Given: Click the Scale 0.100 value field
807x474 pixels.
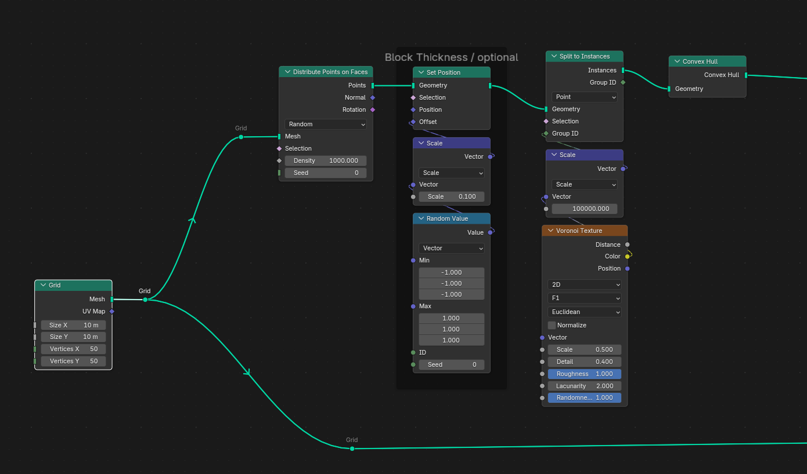Looking at the screenshot, I should [452, 196].
